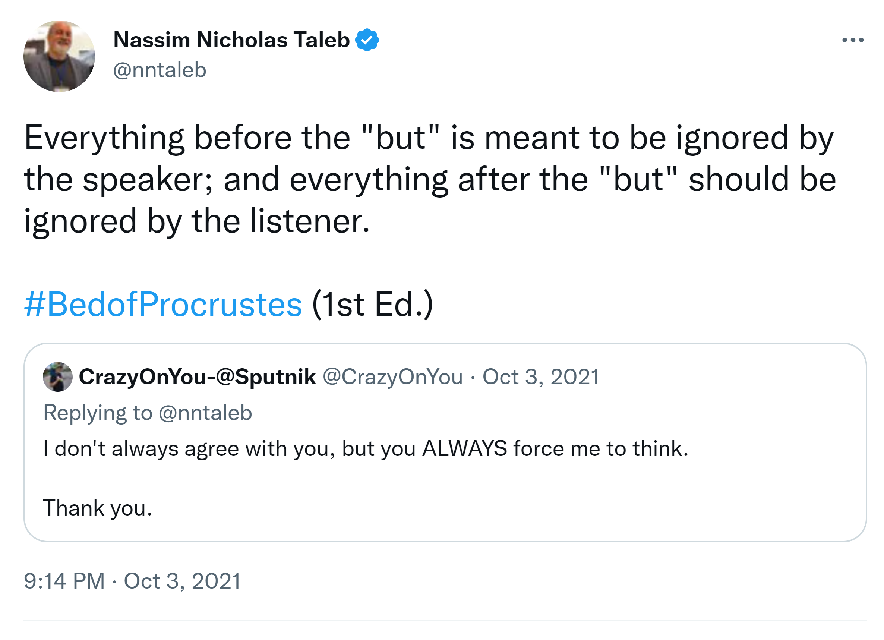Viewport: 884px width, 640px height.
Task: Click the Nassim Nicholas Taleb display name
Action: point(231,40)
